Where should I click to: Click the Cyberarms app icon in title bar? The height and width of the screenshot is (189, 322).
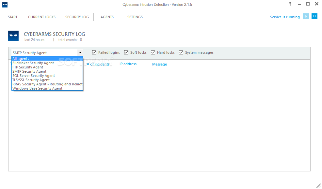(5, 5)
